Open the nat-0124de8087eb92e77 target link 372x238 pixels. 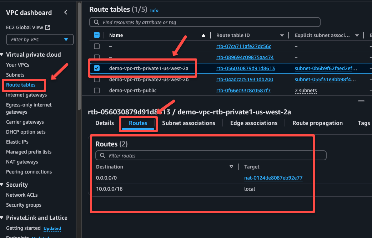click(273, 178)
